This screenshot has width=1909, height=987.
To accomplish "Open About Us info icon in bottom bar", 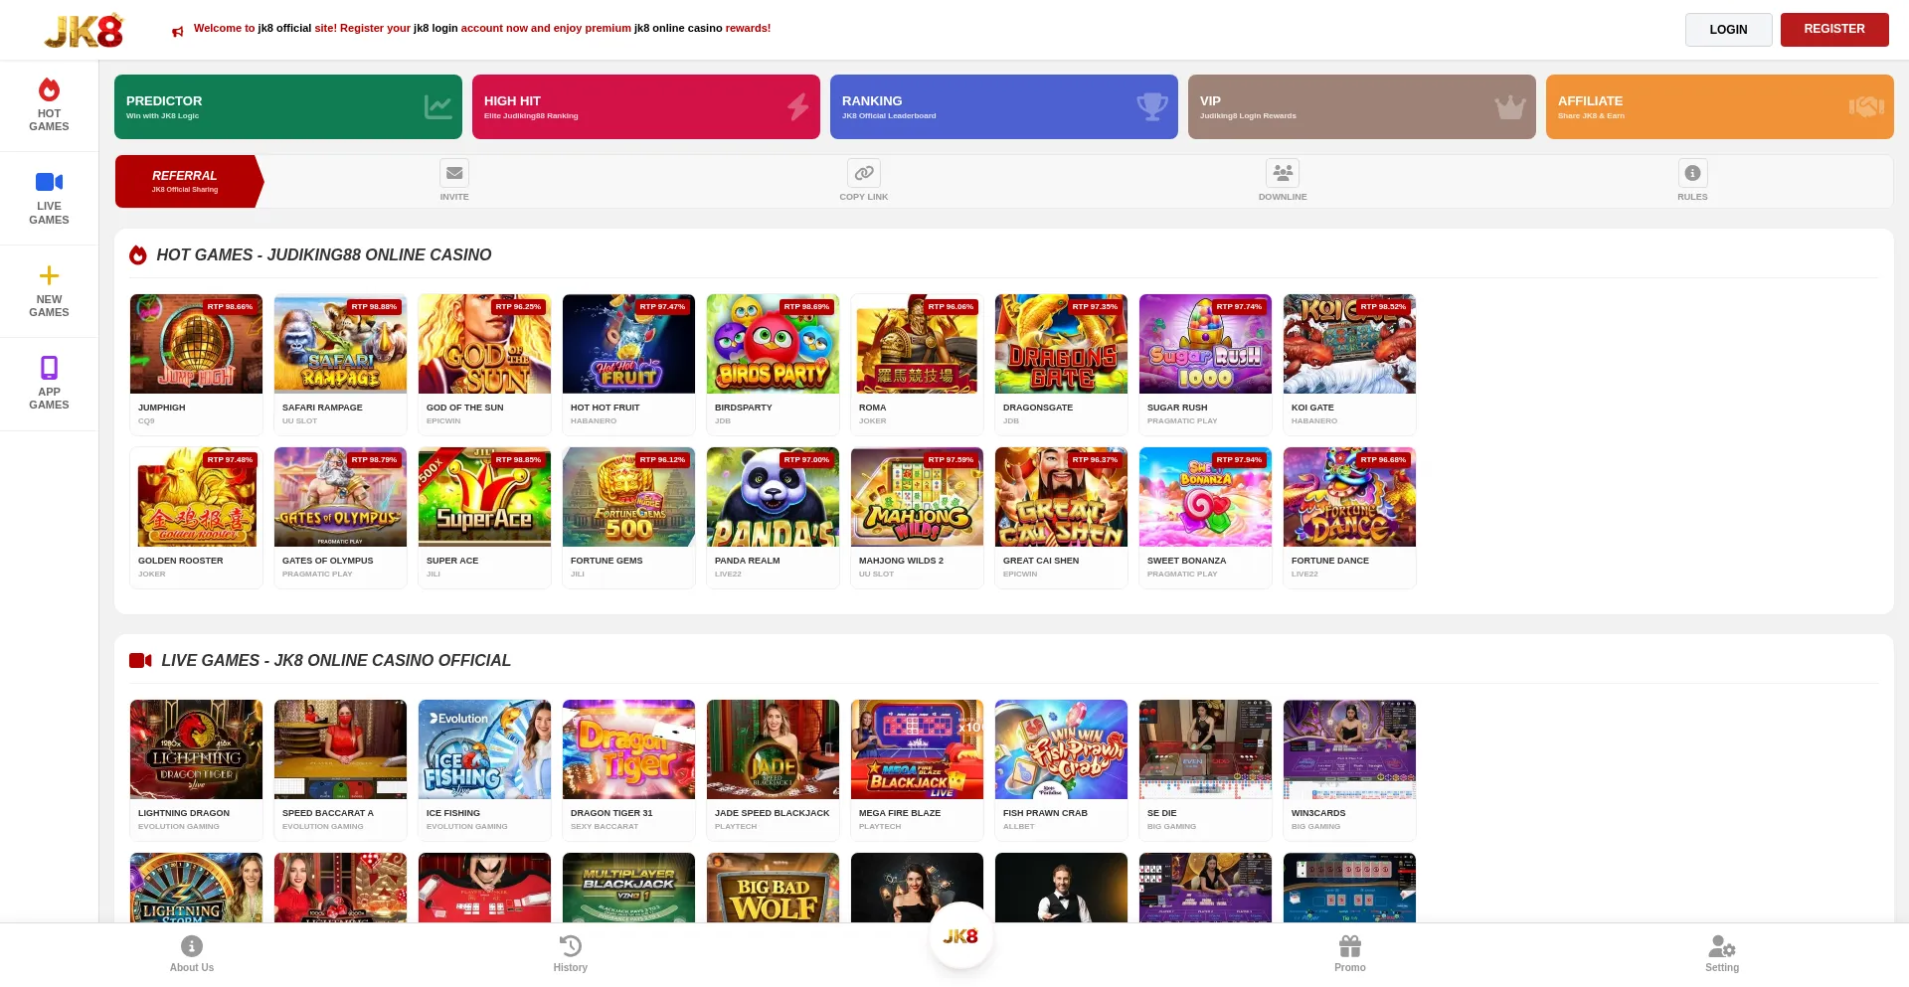I will 192,946.
